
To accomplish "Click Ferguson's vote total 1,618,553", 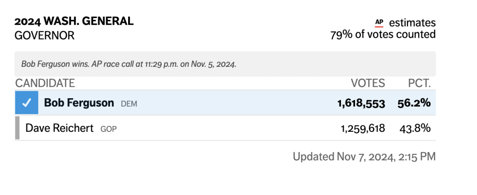I will point(361,103).
